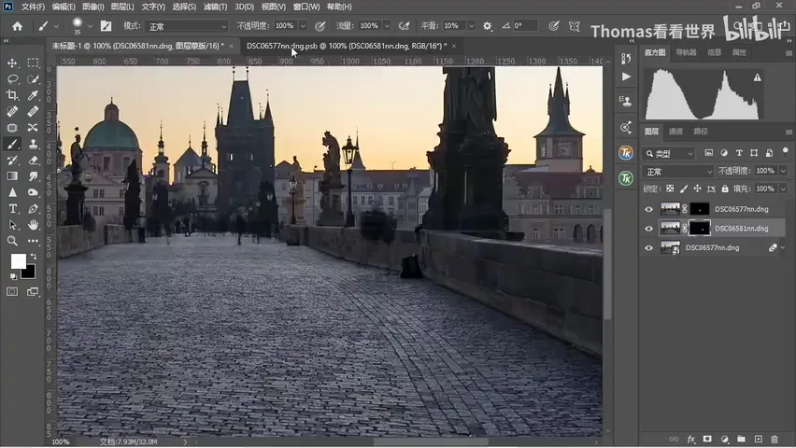Create a new layer group

click(741, 439)
